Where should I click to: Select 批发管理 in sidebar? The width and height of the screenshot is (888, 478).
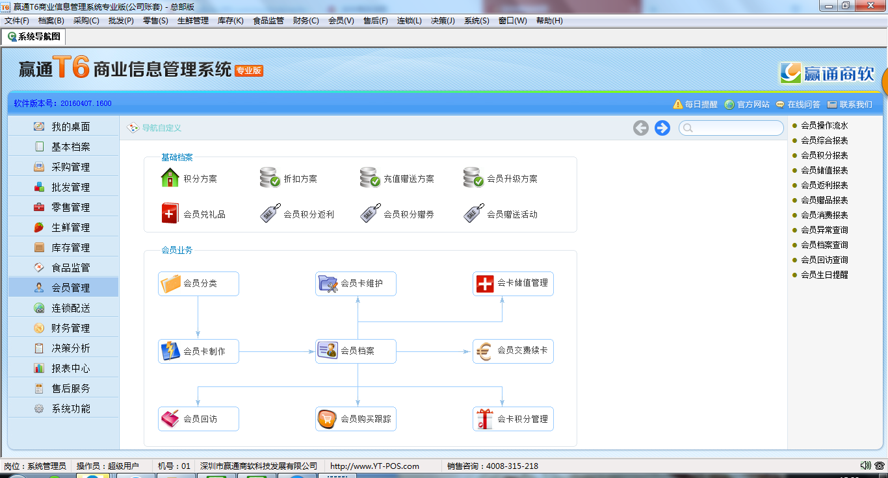tap(64, 187)
